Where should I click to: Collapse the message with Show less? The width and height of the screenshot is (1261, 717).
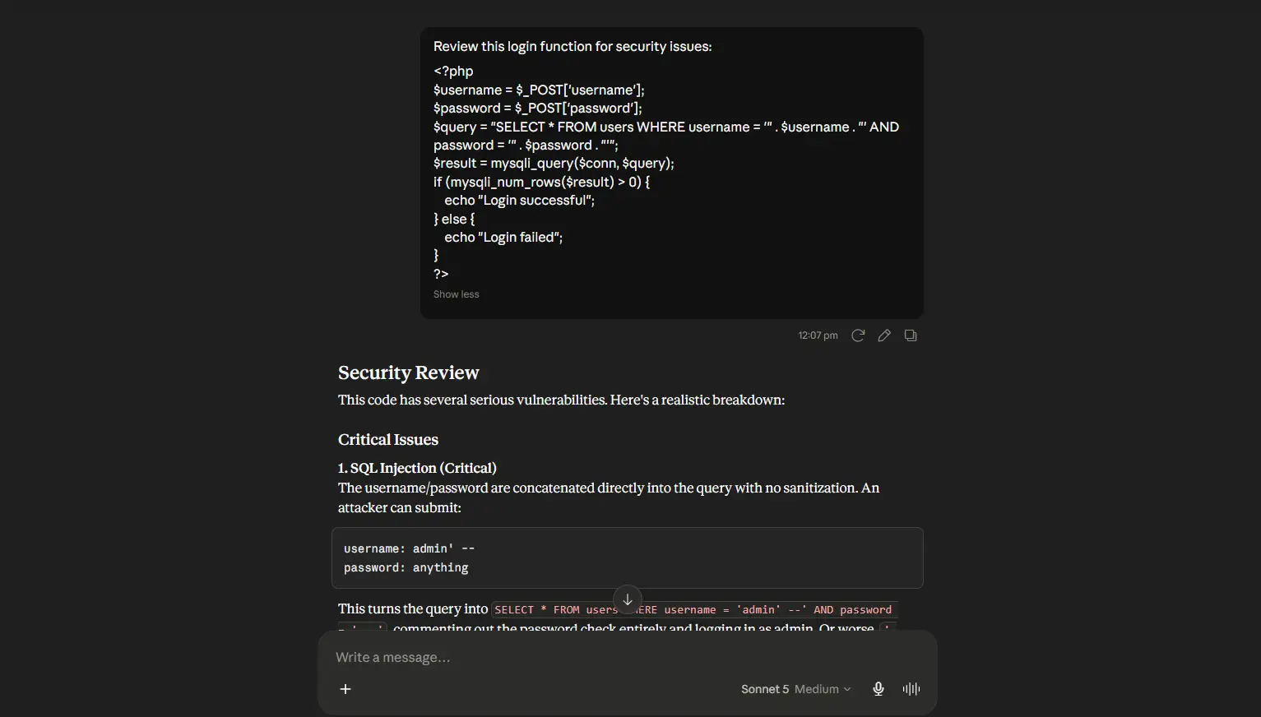[x=456, y=294]
